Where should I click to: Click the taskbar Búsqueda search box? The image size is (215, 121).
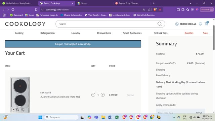pyautogui.click(x=61, y=117)
